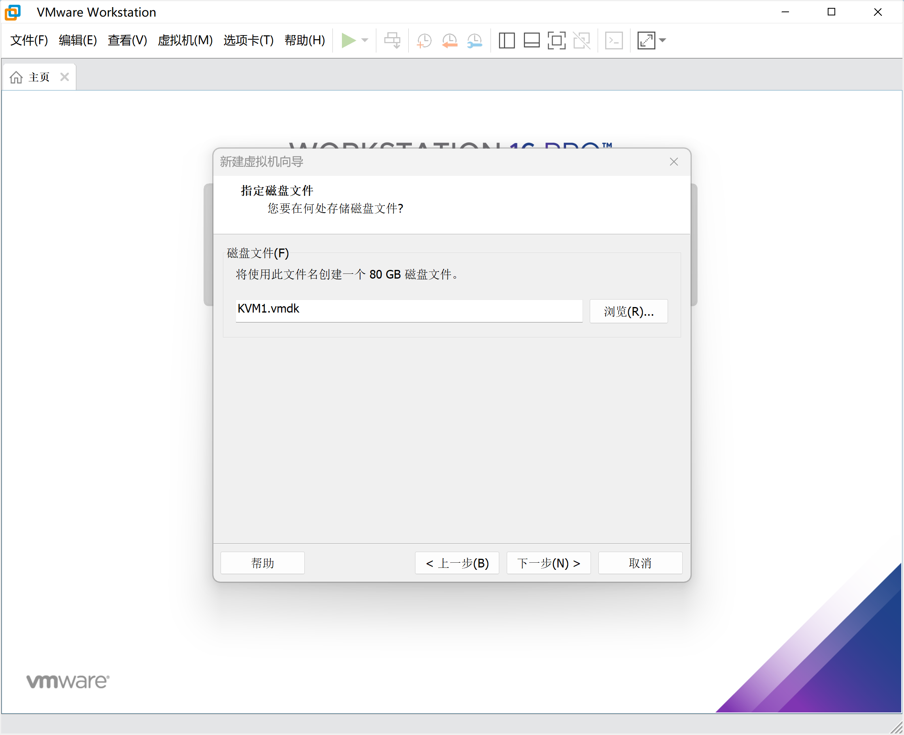
Task: Select the 主页 tab
Action: click(x=39, y=77)
